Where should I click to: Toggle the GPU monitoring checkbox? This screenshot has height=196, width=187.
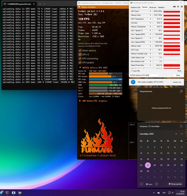point(80,59)
